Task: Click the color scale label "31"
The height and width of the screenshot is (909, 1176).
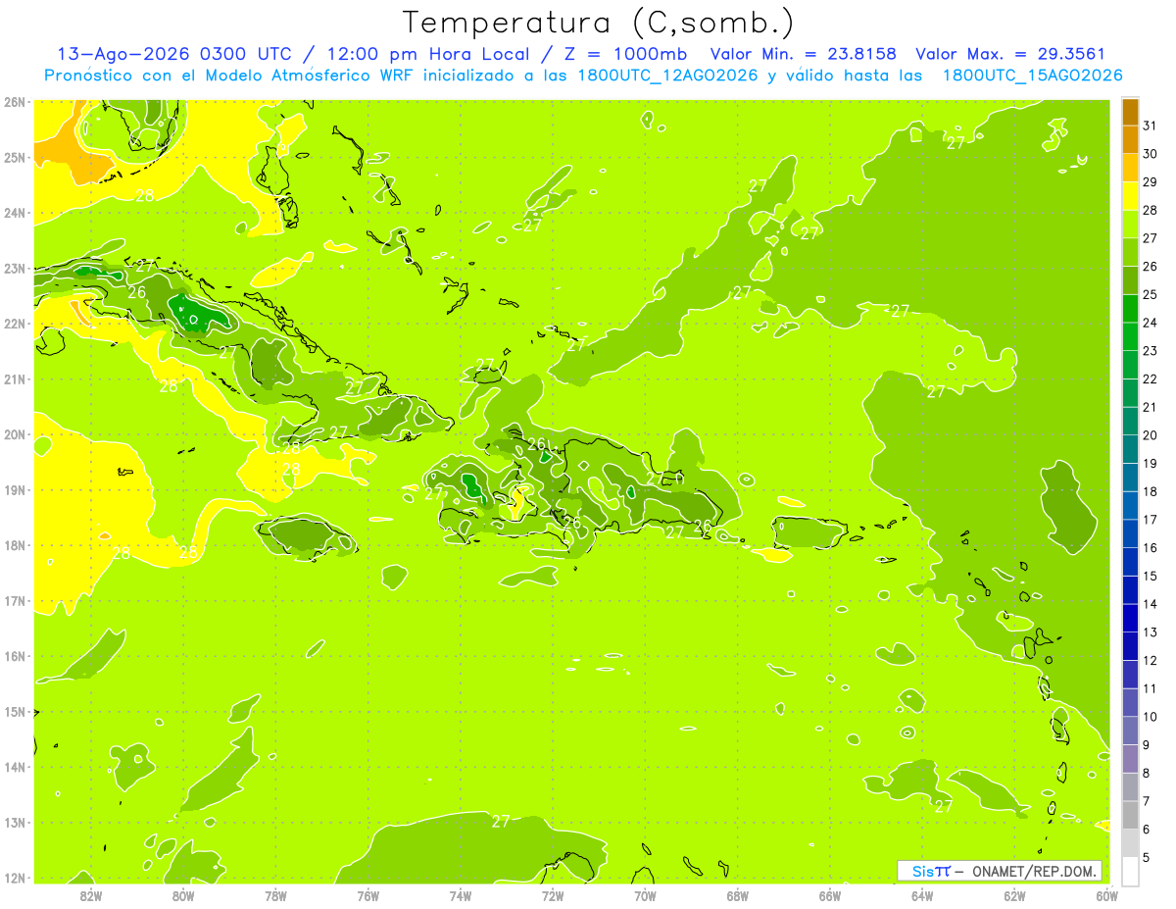Action: [x=1151, y=126]
